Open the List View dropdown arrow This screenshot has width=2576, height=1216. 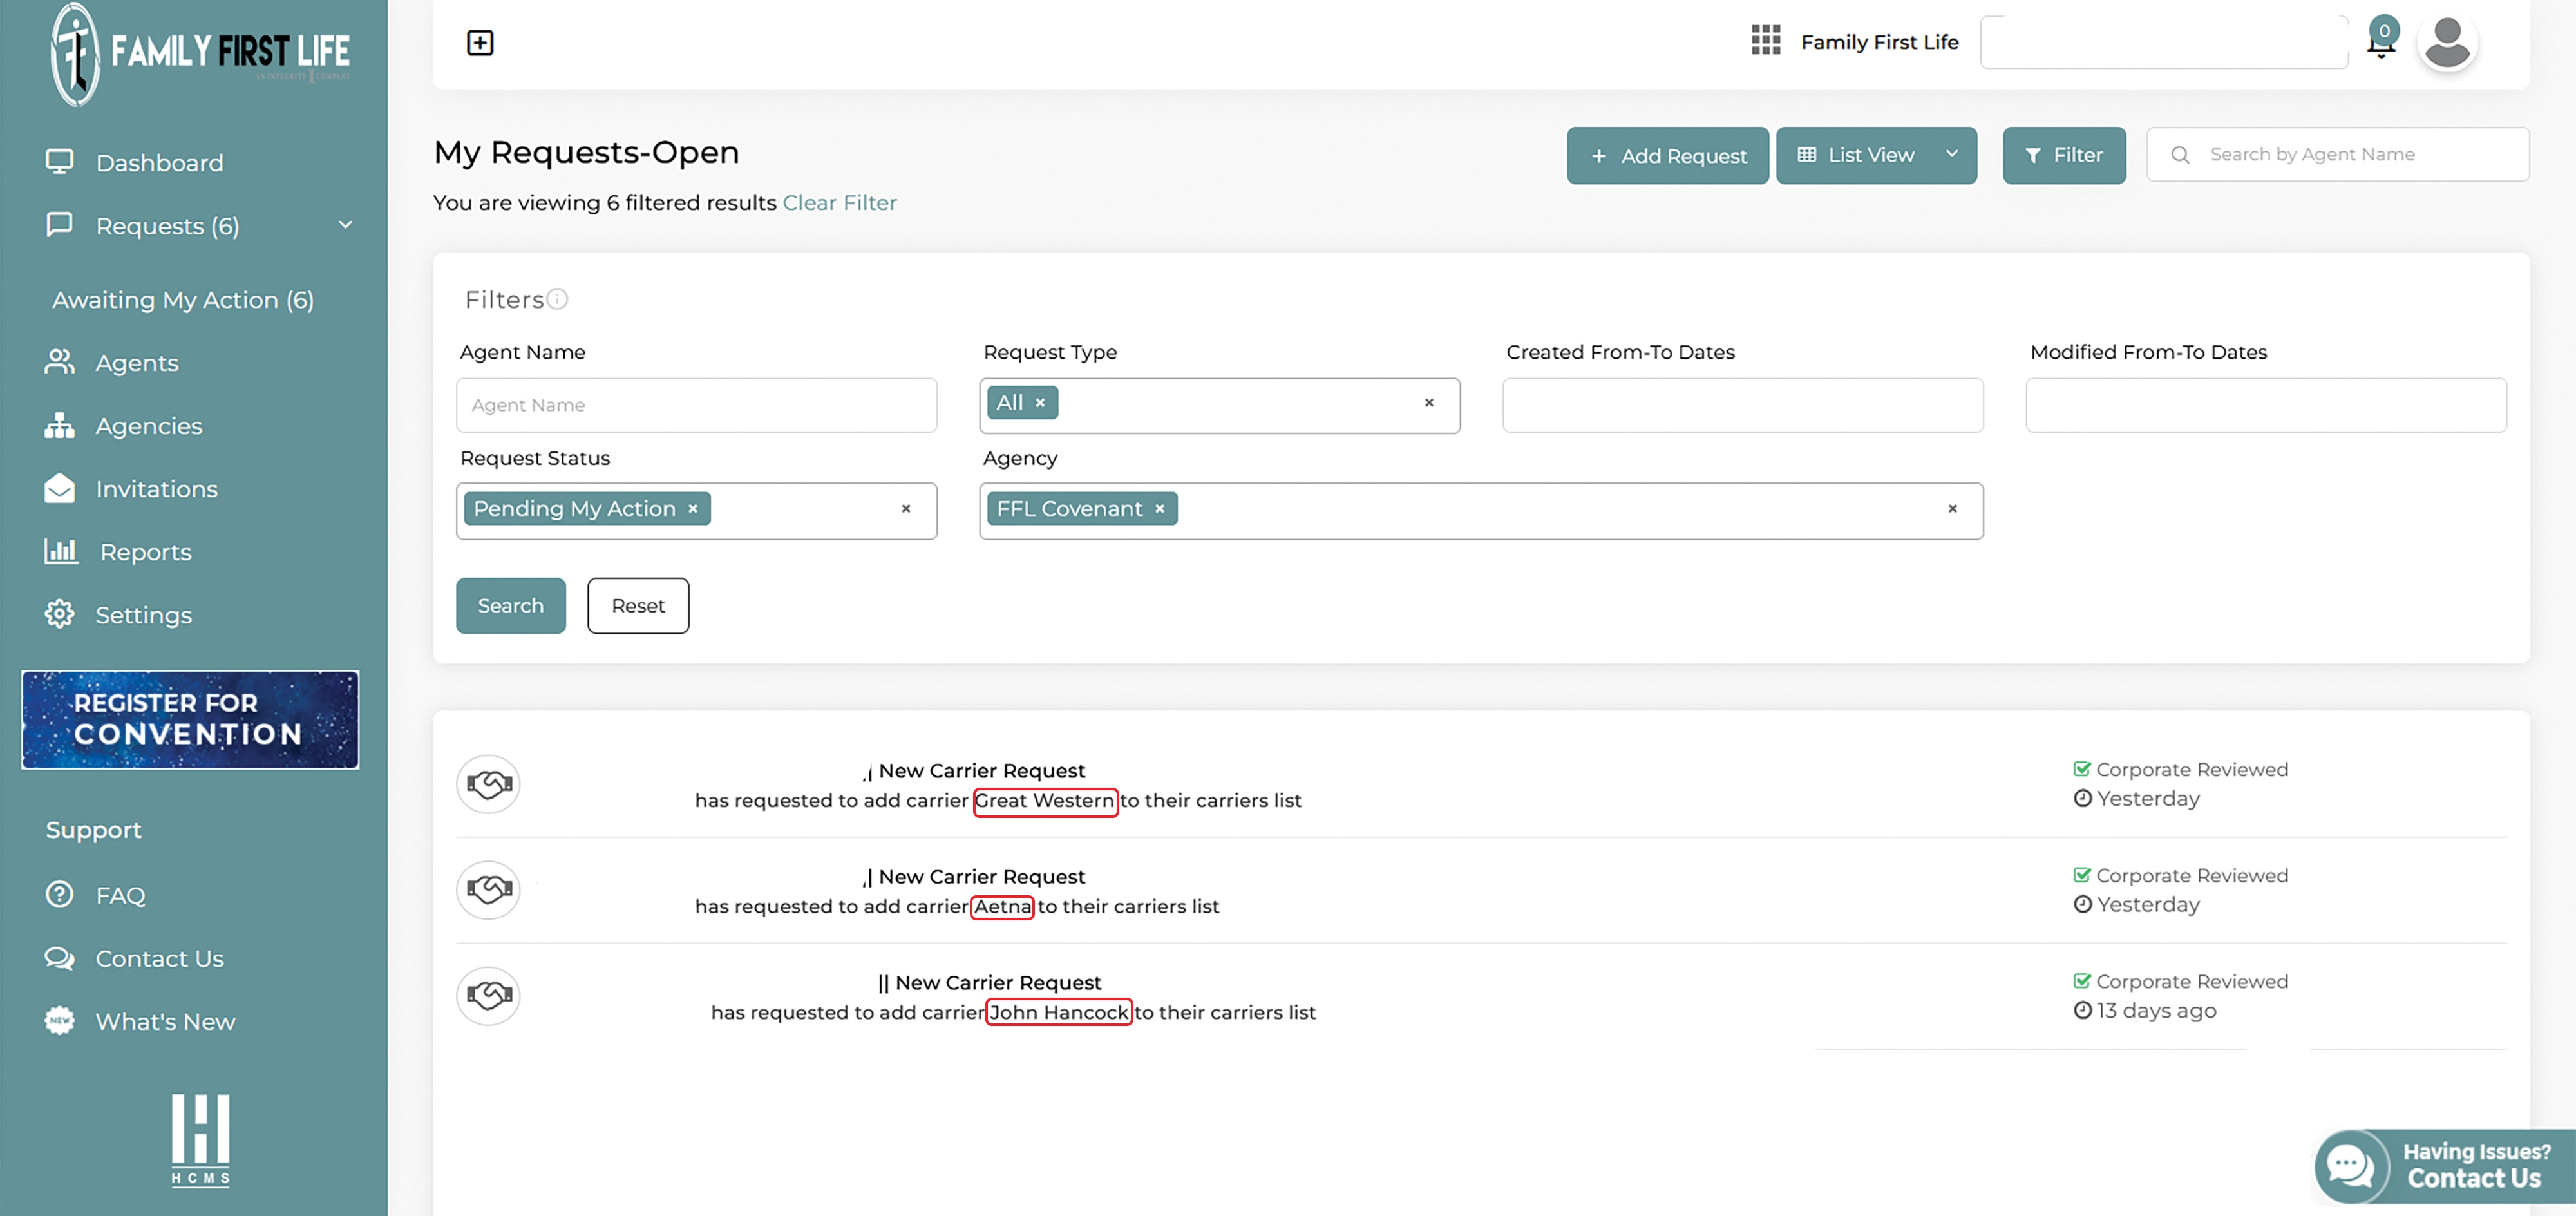(x=1951, y=154)
